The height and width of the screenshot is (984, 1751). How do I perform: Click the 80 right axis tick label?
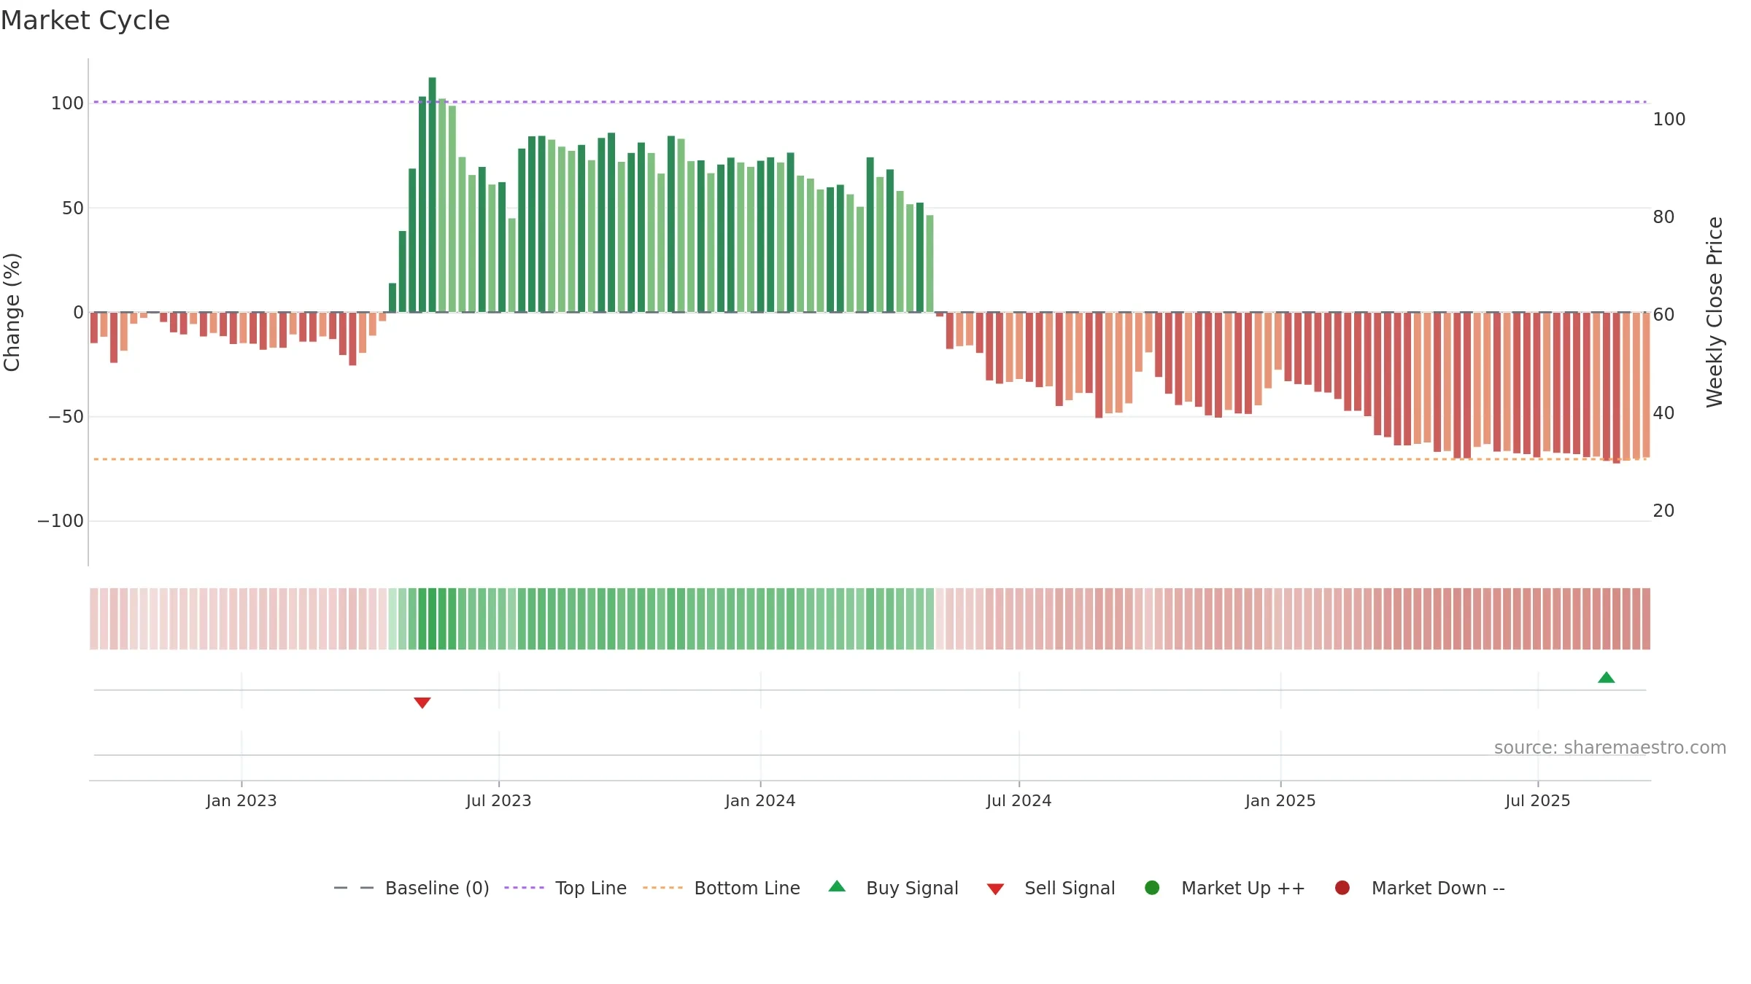point(1663,217)
